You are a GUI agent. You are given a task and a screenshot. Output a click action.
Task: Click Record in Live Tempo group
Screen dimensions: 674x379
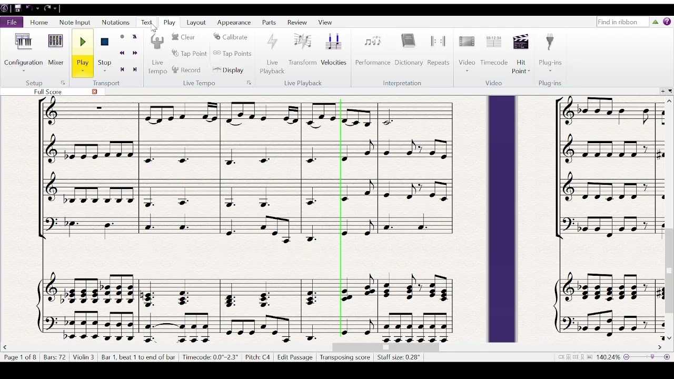186,70
